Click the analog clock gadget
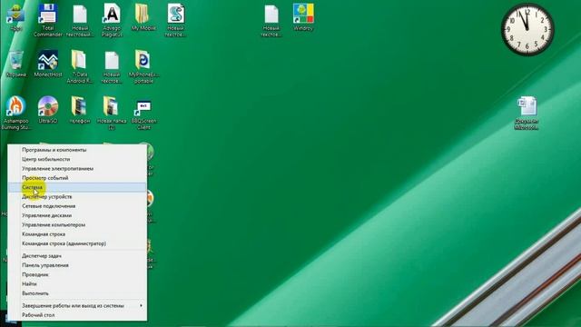The height and width of the screenshot is (327, 581). (527, 29)
